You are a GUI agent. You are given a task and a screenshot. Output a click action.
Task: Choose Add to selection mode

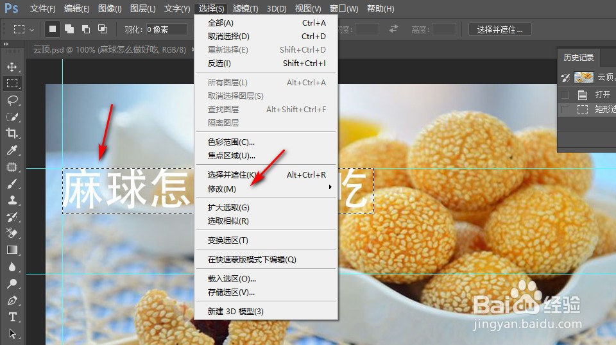(x=69, y=29)
